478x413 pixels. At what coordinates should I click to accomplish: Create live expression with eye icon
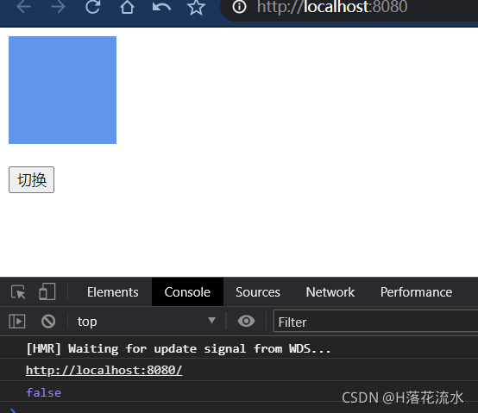pyautogui.click(x=246, y=321)
